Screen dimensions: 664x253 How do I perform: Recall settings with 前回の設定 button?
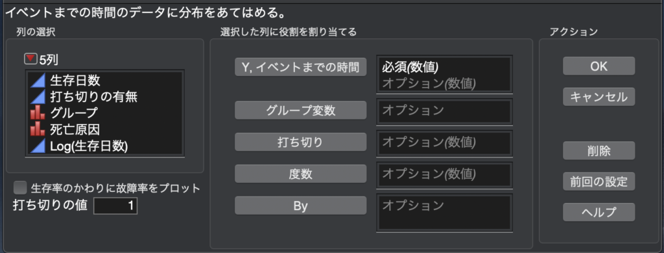[599, 182]
